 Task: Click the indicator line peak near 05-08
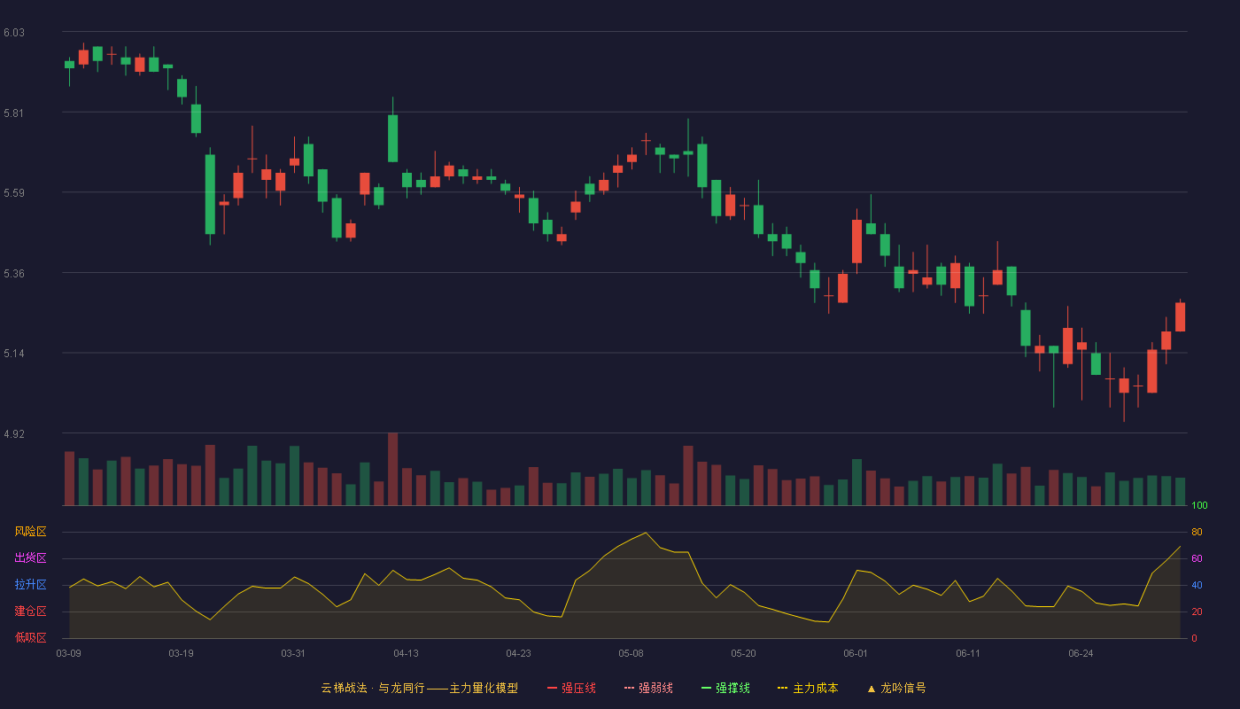tap(646, 533)
